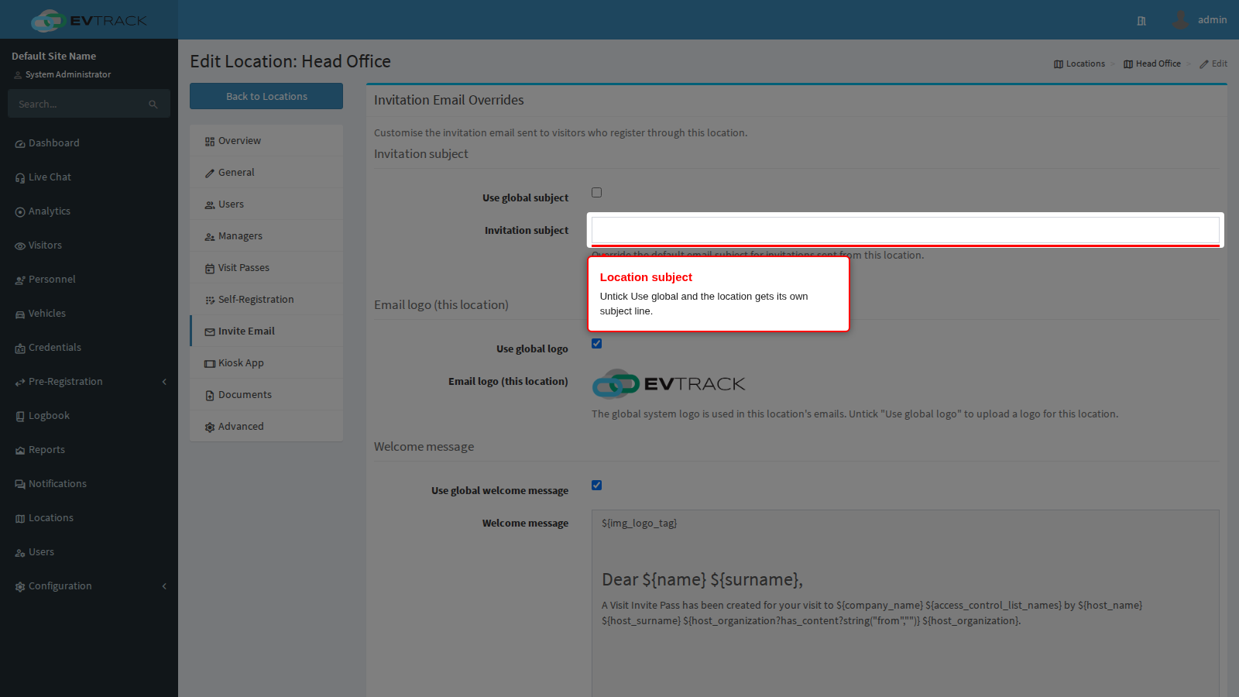Switch to the Overview tab
This screenshot has width=1239, height=697.
click(x=266, y=141)
